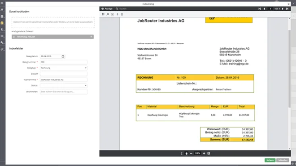The image size is (296, 166).
Task: Click the yellow folder sidebar icon
Action: tap(2, 23)
